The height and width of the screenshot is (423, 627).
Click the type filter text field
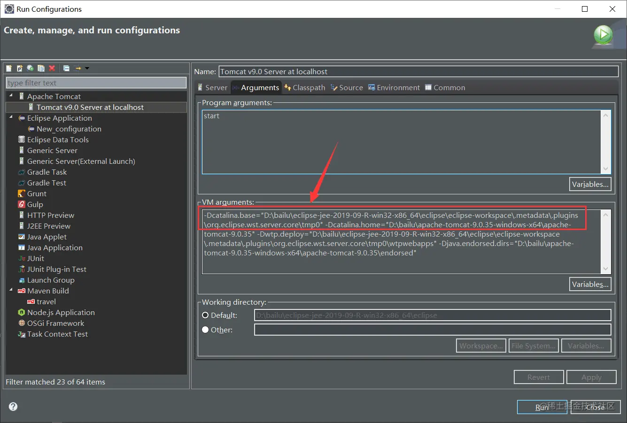(96, 83)
